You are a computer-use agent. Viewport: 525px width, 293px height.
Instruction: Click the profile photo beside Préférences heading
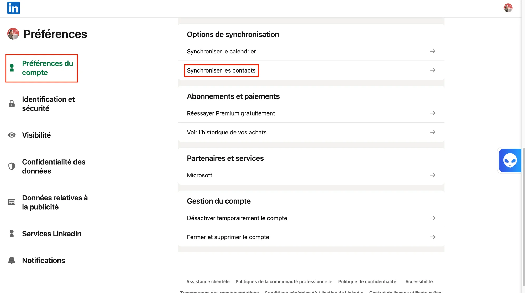coord(13,34)
